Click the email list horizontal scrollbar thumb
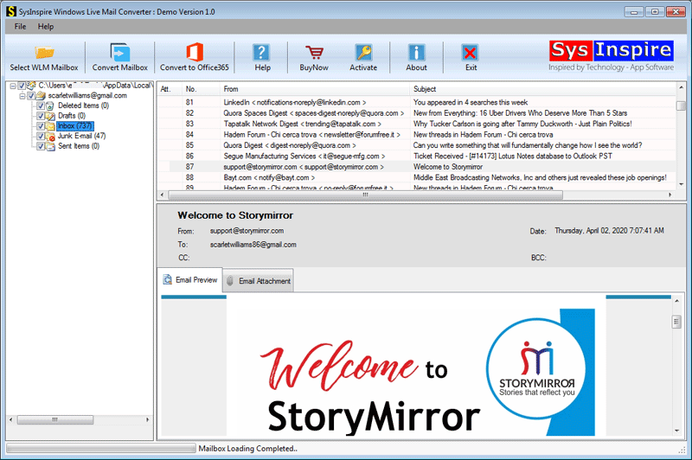Image resolution: width=692 pixels, height=460 pixels. (x=365, y=195)
